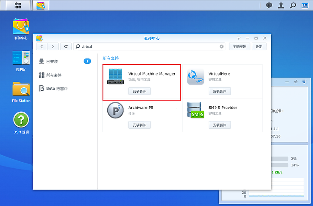This screenshot has height=206, width=313.
Task: Click the VirtualHere title text
Action: pos(219,74)
